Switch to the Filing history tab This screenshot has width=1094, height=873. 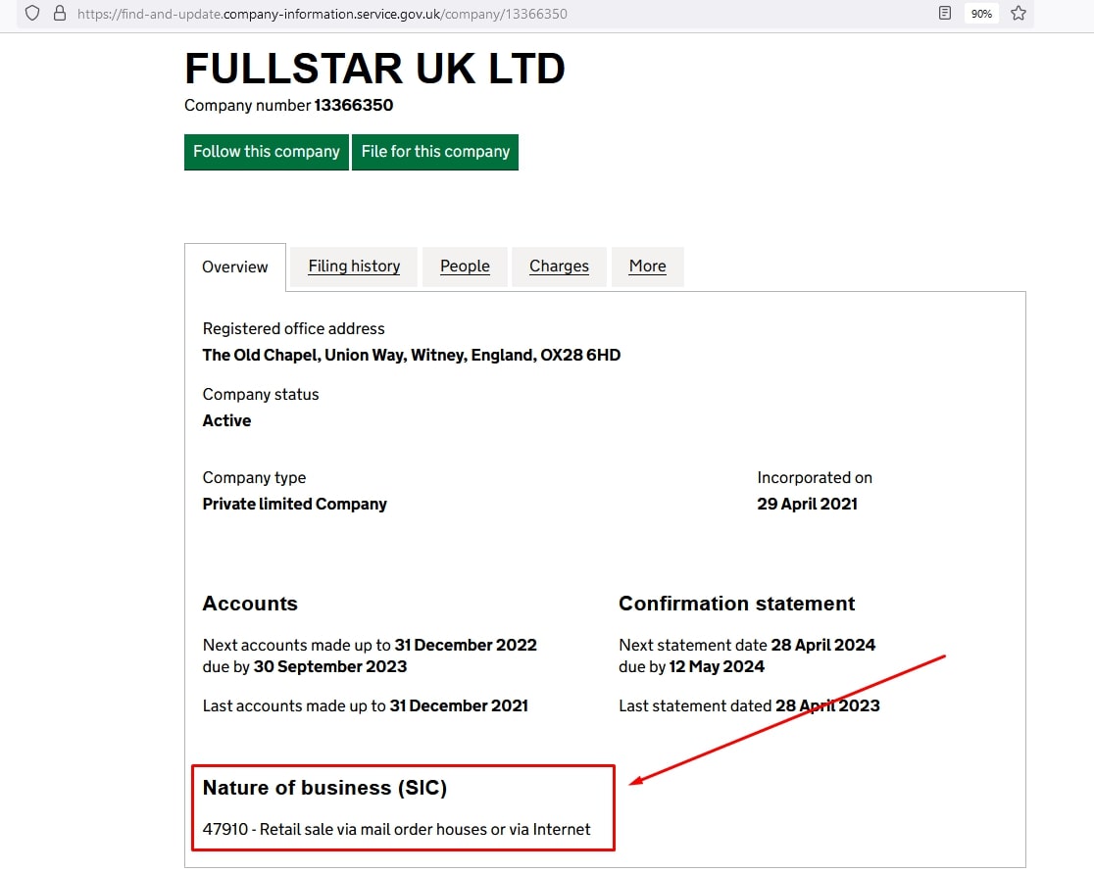(354, 267)
